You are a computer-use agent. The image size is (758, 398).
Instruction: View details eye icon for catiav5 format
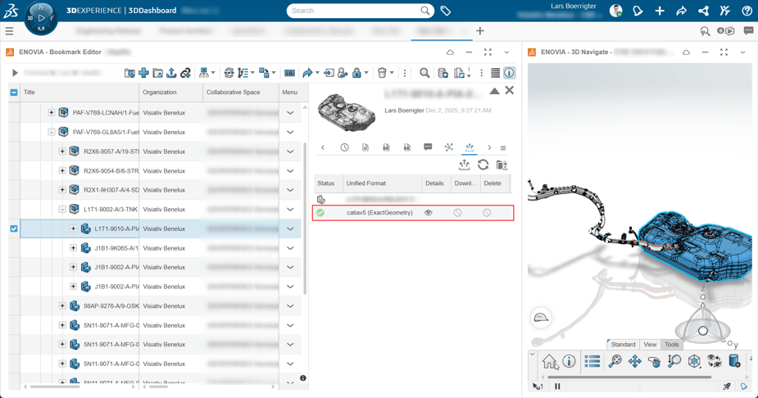(429, 213)
